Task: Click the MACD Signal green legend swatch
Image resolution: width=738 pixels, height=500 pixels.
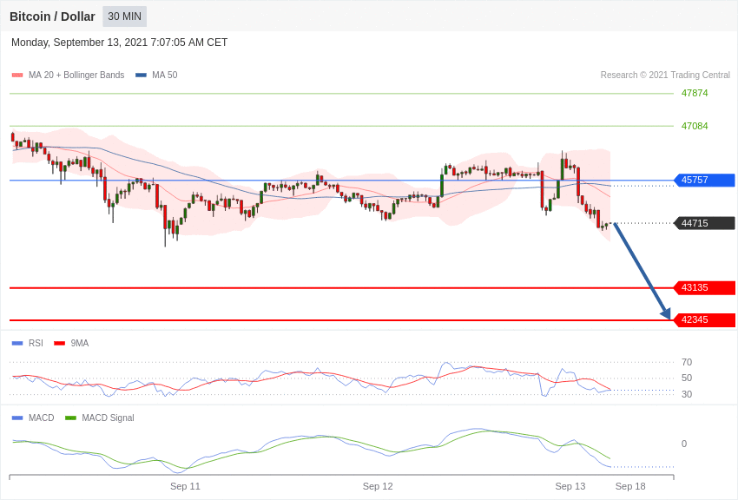Action: pyautogui.click(x=70, y=418)
